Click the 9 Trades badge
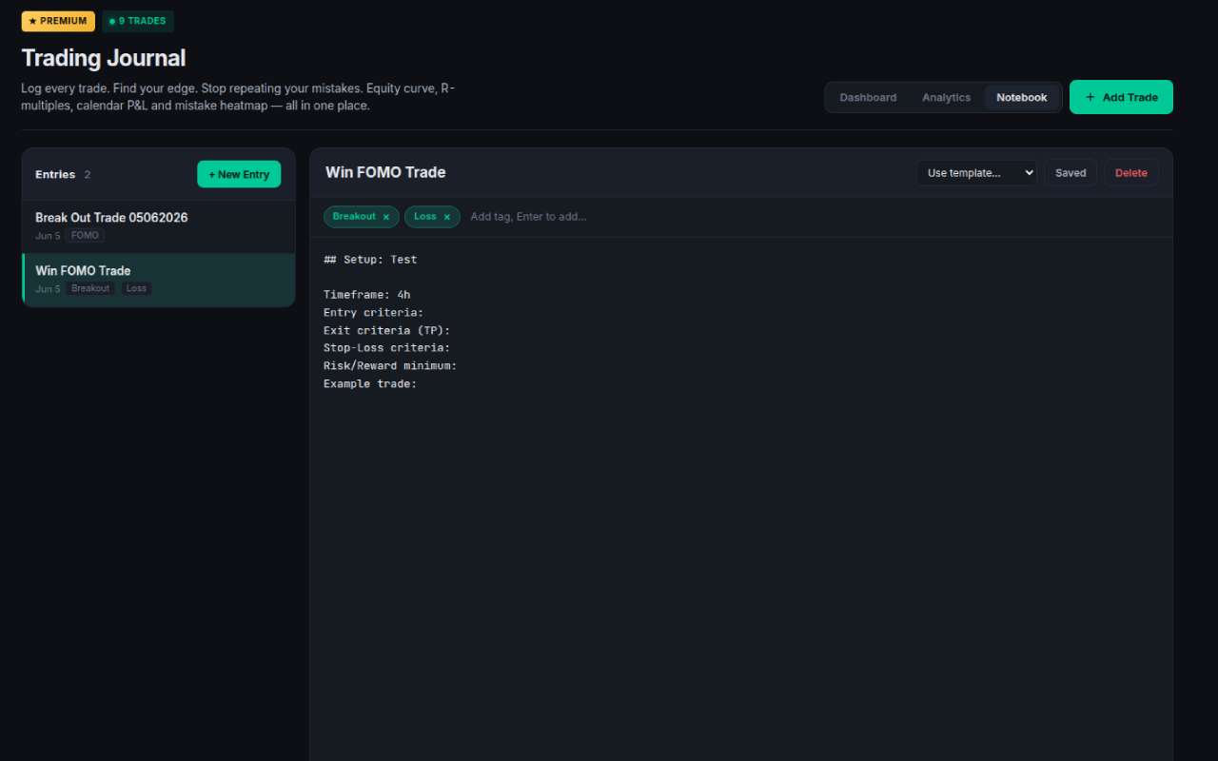This screenshot has height=761, width=1218. click(x=138, y=21)
